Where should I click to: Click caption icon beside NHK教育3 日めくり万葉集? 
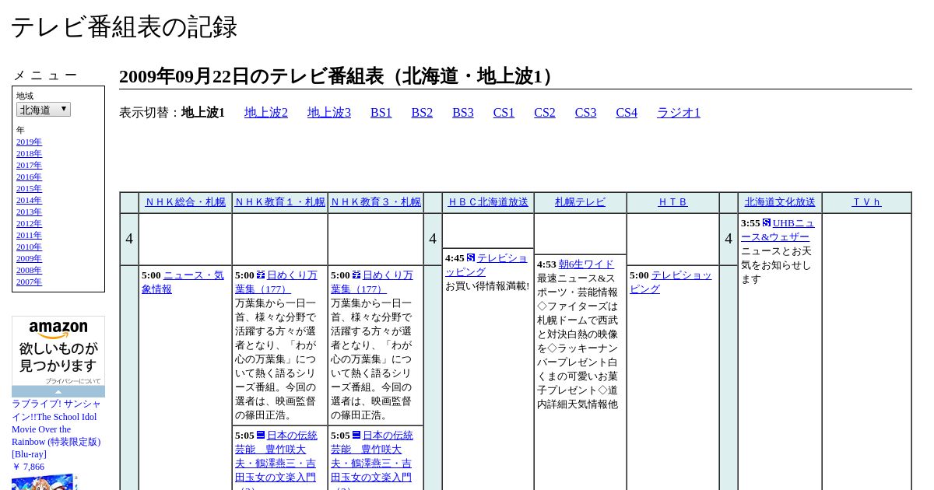(356, 275)
